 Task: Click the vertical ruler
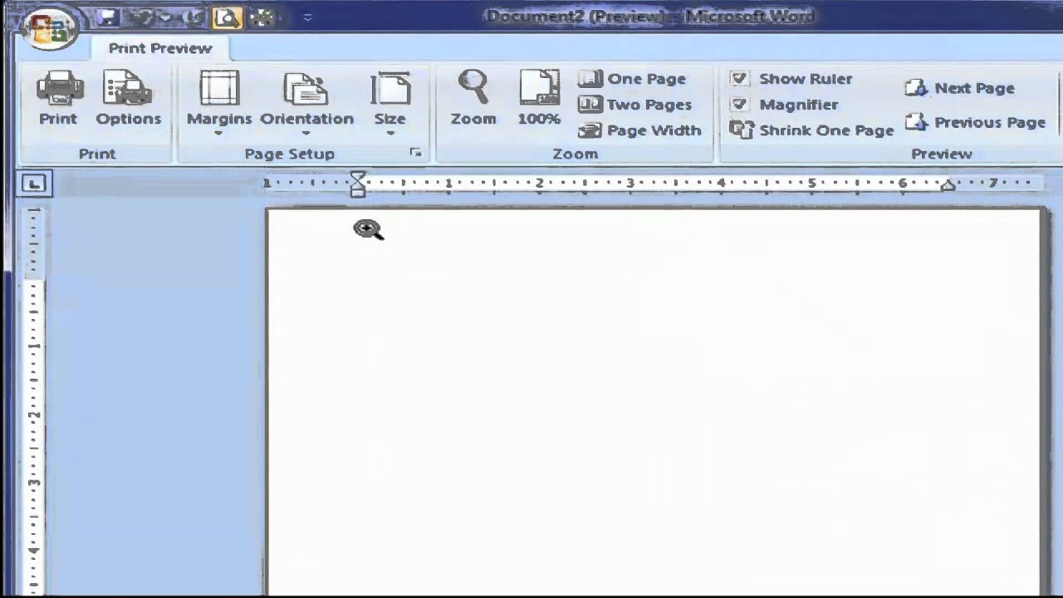click(x=34, y=402)
